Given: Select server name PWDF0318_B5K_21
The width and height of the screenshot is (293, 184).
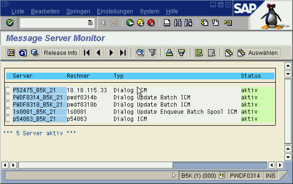Looking at the screenshot, I should pyautogui.click(x=38, y=105).
